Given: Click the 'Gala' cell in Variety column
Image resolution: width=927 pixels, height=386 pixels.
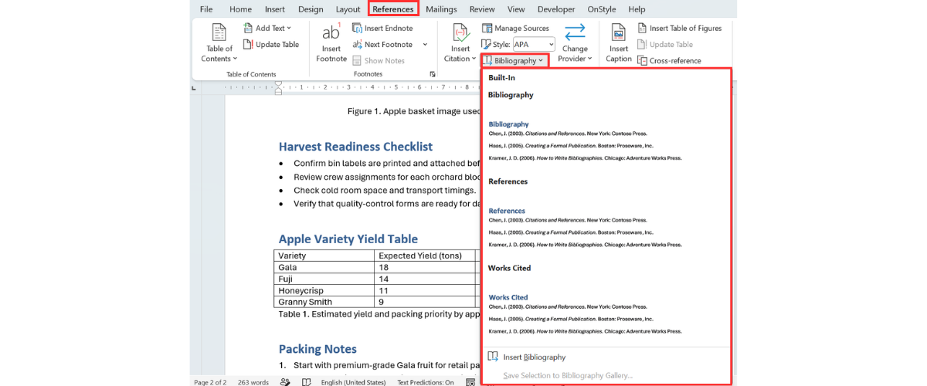Looking at the screenshot, I should pos(324,267).
